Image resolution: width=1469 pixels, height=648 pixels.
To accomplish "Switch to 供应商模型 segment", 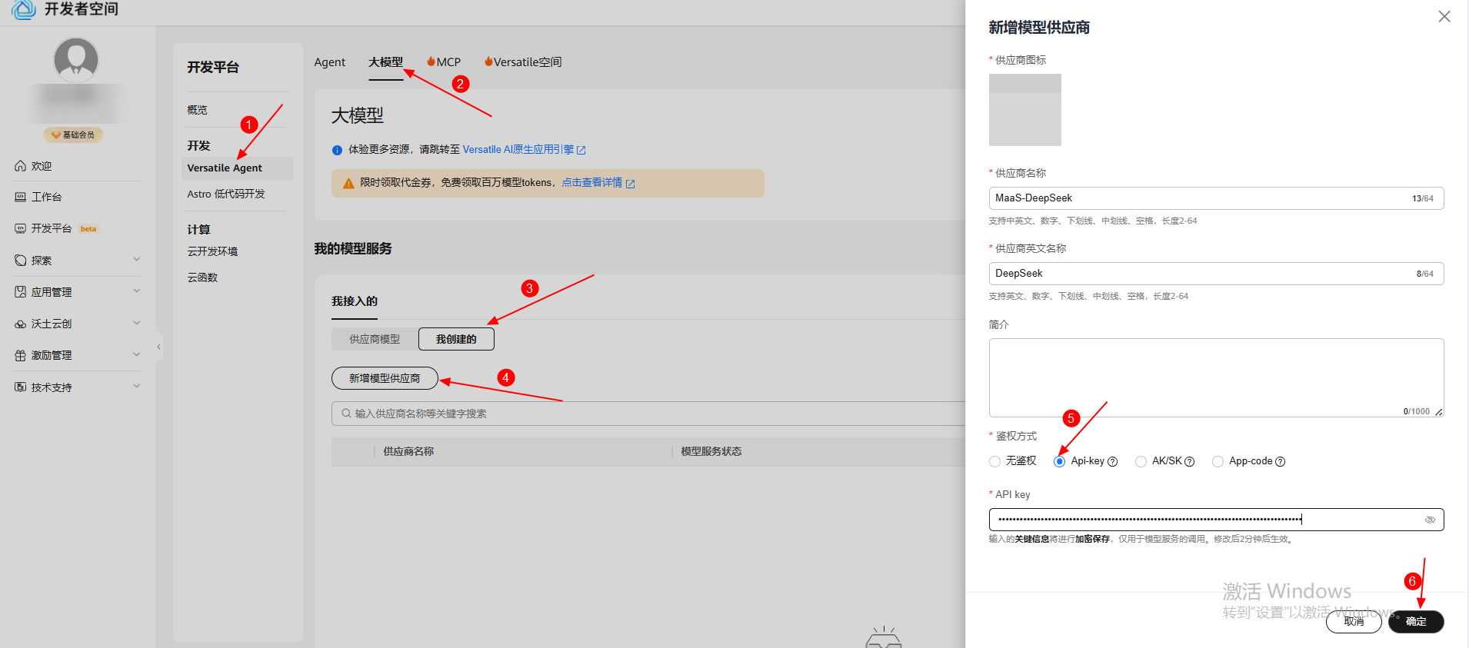I will click(375, 339).
